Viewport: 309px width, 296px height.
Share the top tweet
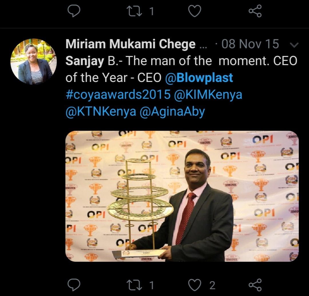255,11
